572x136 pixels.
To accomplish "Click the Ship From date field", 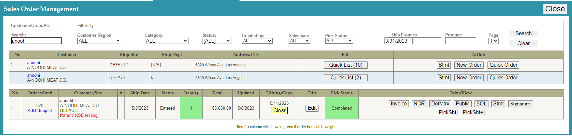I will tap(398, 41).
